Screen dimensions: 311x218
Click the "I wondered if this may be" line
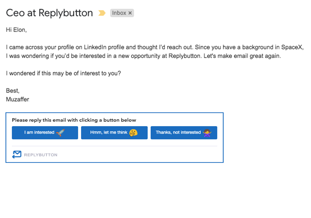(63, 74)
